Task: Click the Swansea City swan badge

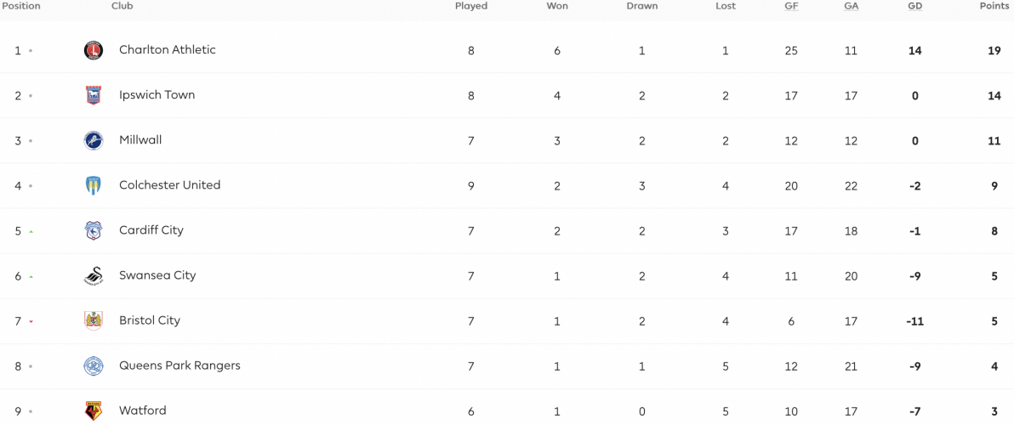Action: (x=94, y=275)
